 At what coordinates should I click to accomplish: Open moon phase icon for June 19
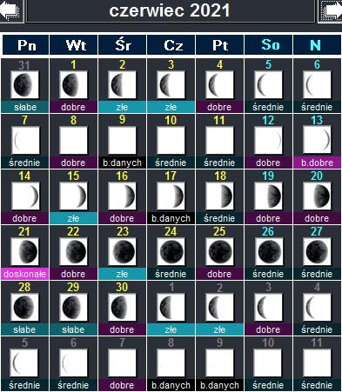(268, 196)
